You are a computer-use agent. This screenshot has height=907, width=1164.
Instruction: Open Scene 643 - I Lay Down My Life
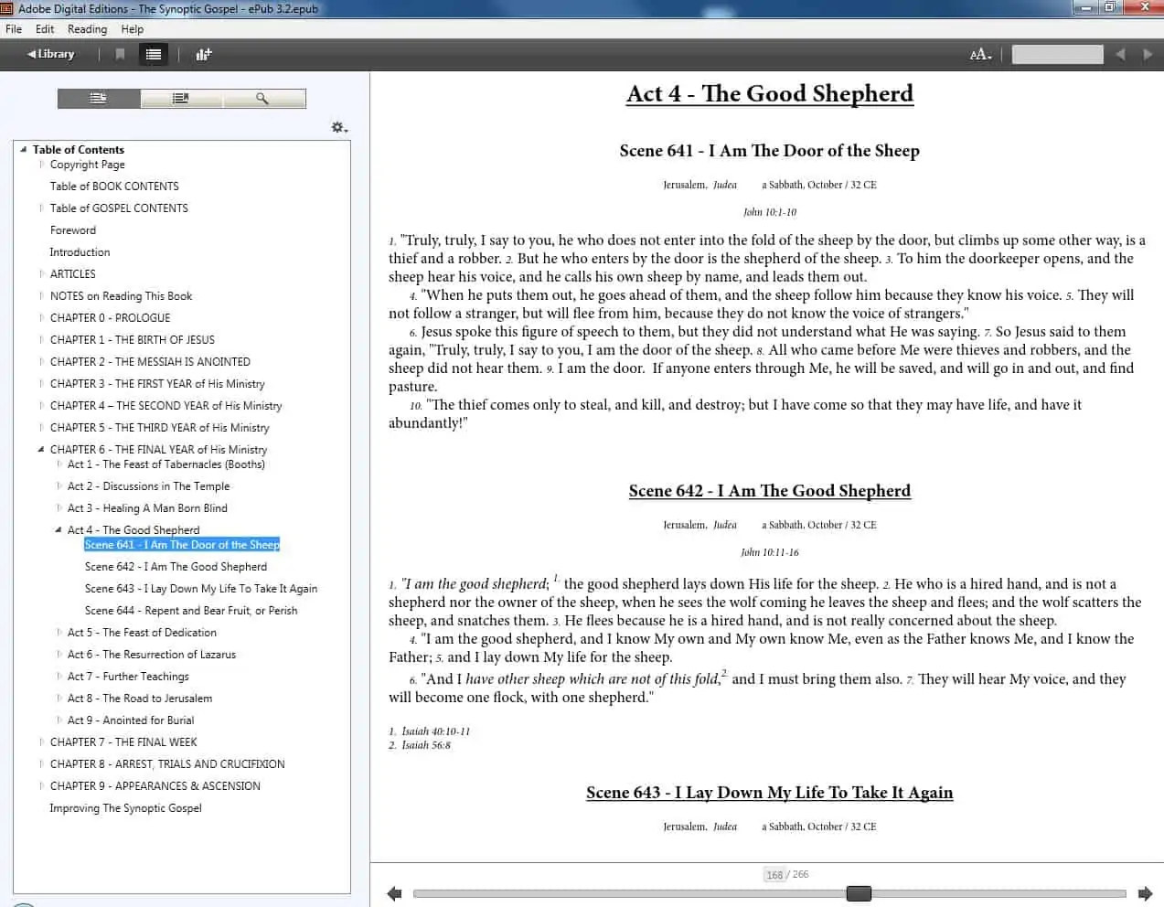(x=201, y=588)
